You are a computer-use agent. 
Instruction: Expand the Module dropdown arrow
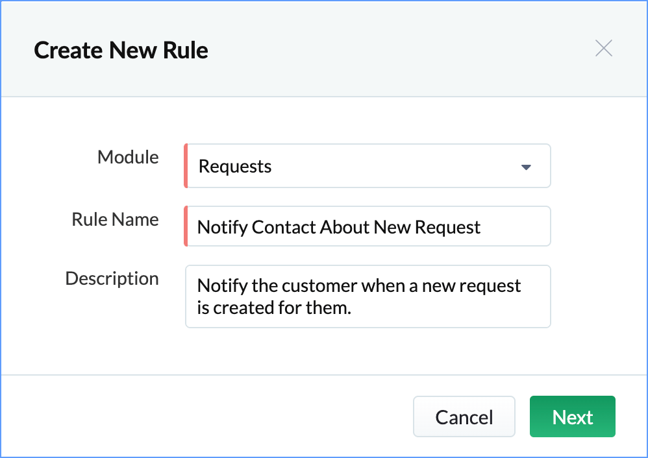(526, 167)
